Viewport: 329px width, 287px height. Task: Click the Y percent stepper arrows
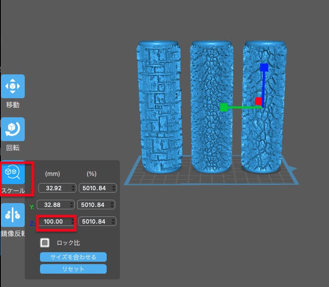pyautogui.click(x=112, y=205)
